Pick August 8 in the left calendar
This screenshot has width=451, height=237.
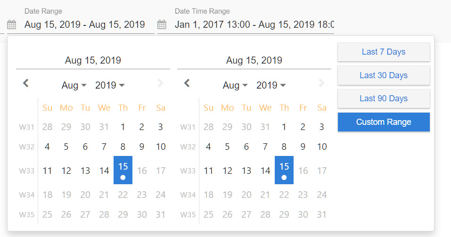point(123,147)
